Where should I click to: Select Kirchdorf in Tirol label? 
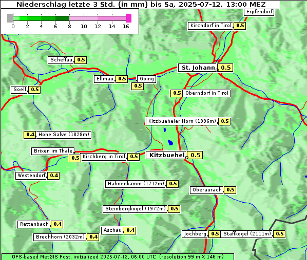coord(210,26)
